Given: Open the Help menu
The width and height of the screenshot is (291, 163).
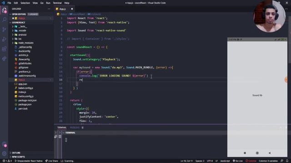Looking at the screenshot, I should tap(67, 3).
